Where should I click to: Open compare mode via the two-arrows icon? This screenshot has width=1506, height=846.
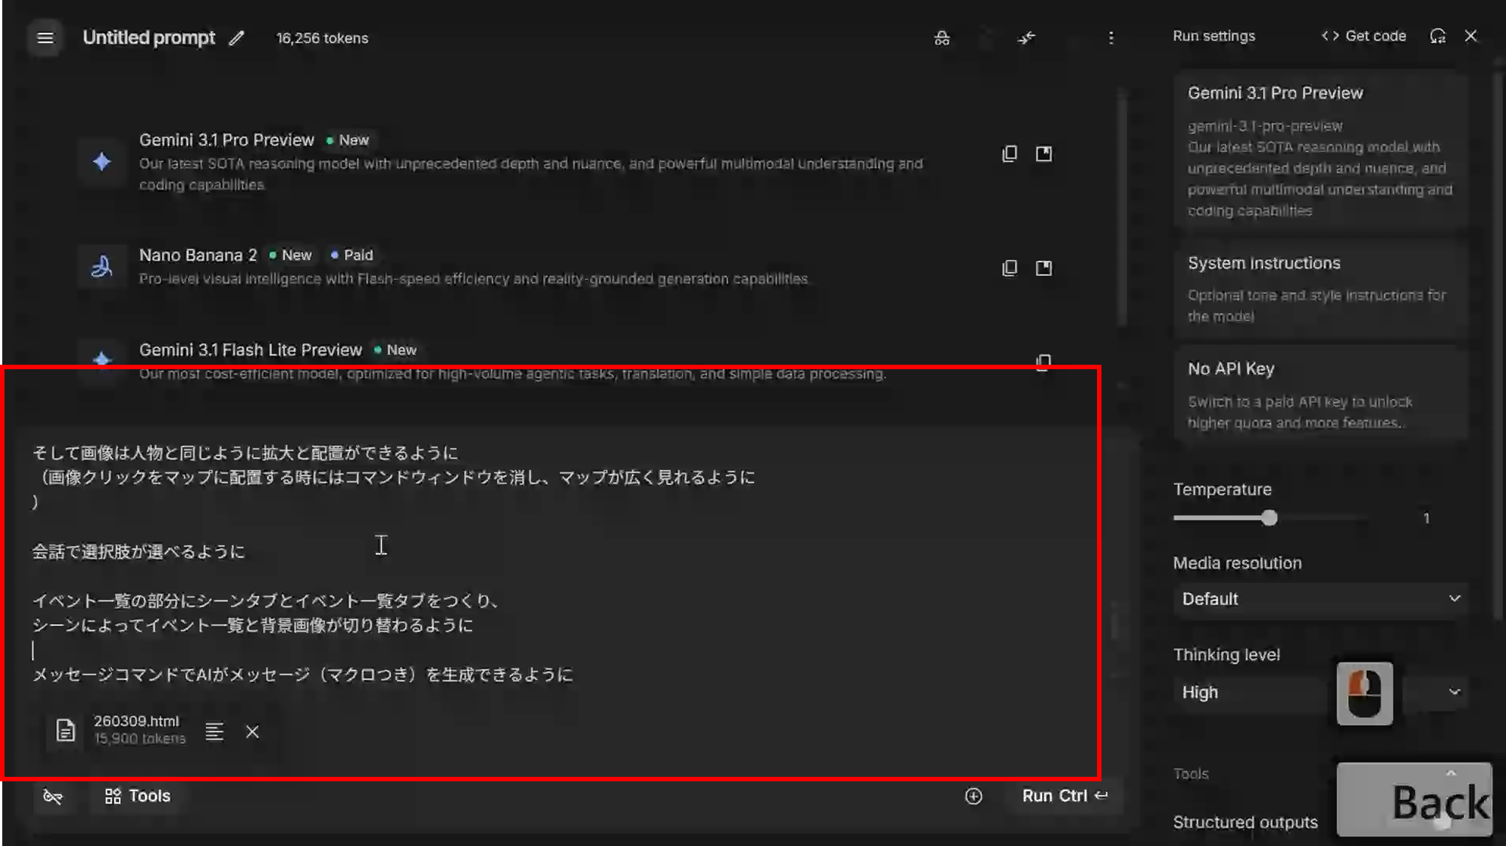1026,38
